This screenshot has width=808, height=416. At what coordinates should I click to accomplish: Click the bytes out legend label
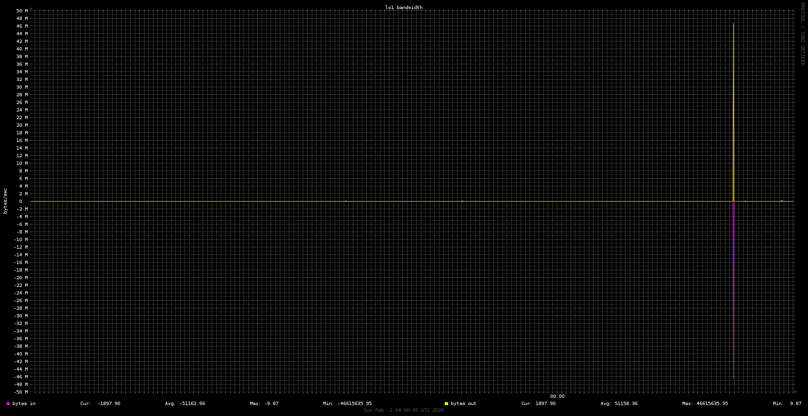463,404
